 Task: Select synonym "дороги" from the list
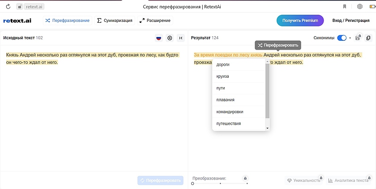tap(223, 65)
